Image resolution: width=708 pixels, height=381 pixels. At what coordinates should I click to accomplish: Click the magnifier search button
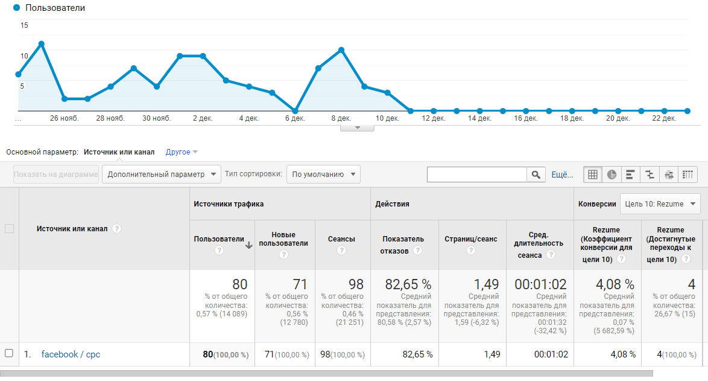click(x=536, y=174)
